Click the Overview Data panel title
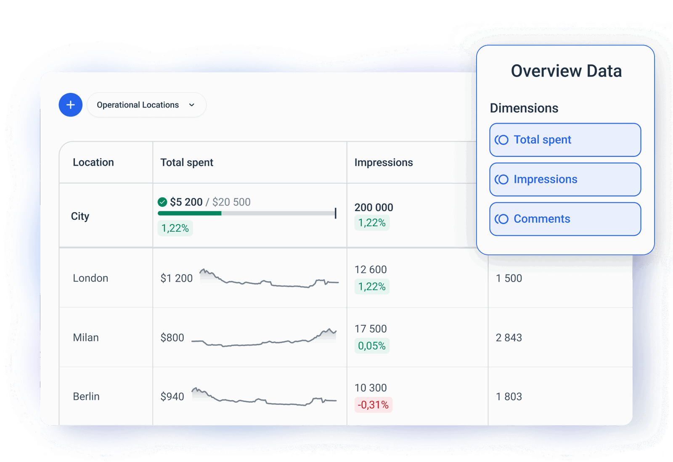This screenshot has height=462, width=673. 566,71
